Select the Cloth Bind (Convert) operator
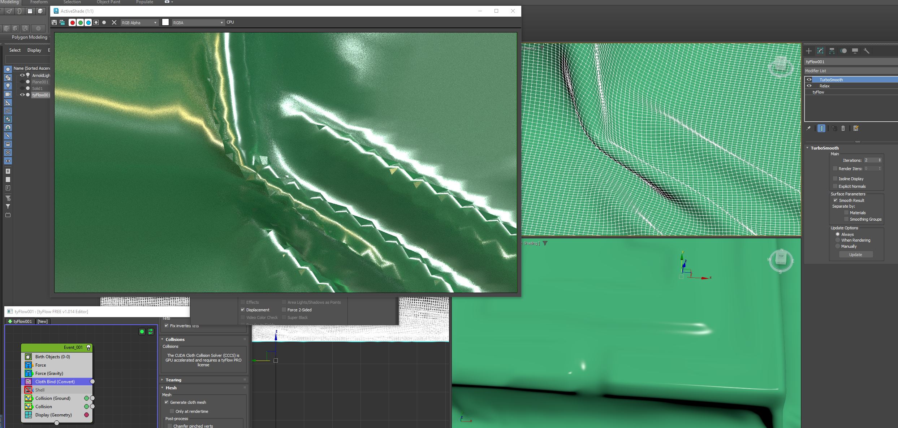Image resolution: width=898 pixels, height=428 pixels. coord(55,382)
